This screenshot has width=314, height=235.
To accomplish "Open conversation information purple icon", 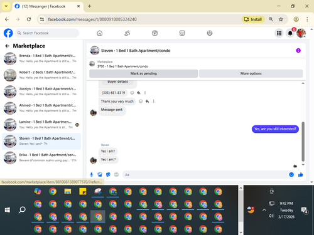I will (x=298, y=51).
